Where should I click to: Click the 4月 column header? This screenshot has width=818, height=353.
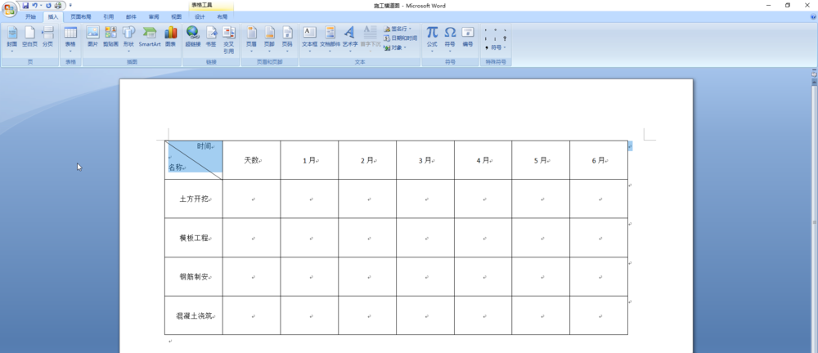click(x=483, y=160)
